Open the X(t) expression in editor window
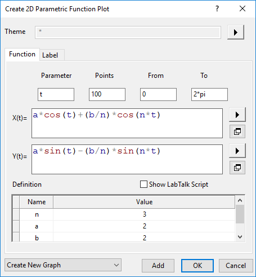Viewport: 256px width, 277px height. 237,131
